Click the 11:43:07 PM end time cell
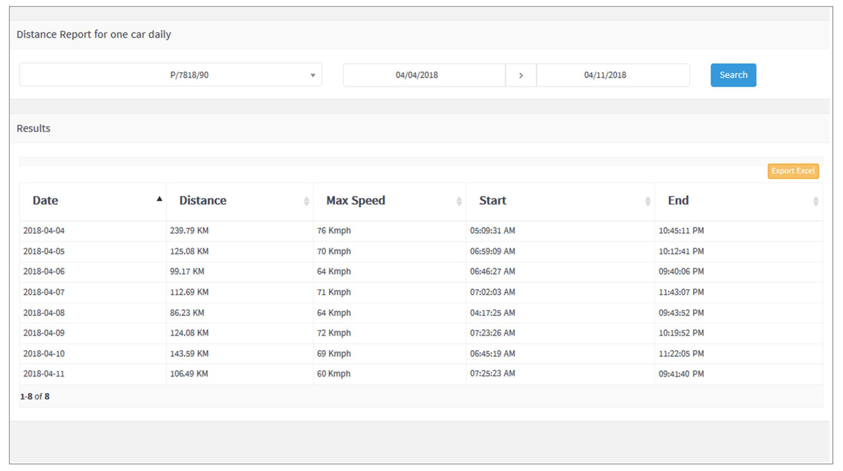 [x=681, y=292]
